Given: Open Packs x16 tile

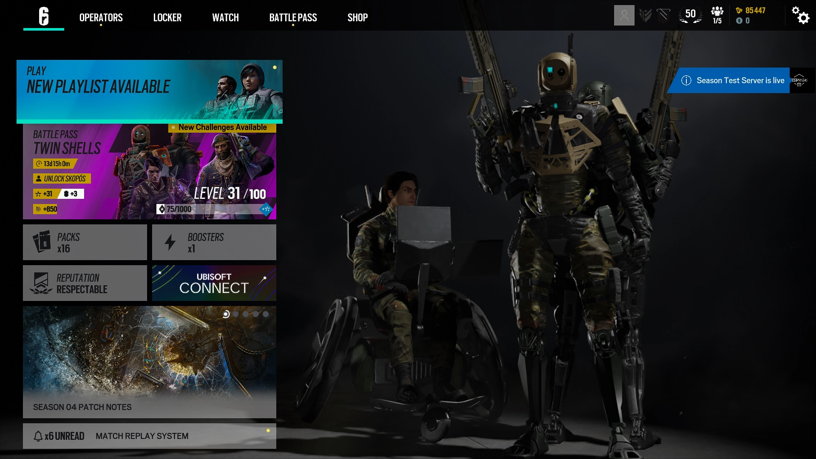Looking at the screenshot, I should (85, 242).
